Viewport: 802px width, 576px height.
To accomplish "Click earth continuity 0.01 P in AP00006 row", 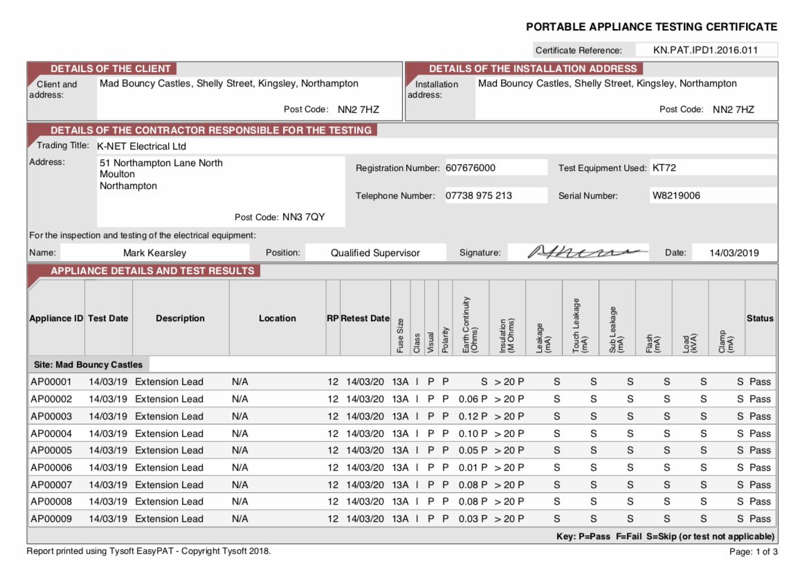I will coord(473,467).
